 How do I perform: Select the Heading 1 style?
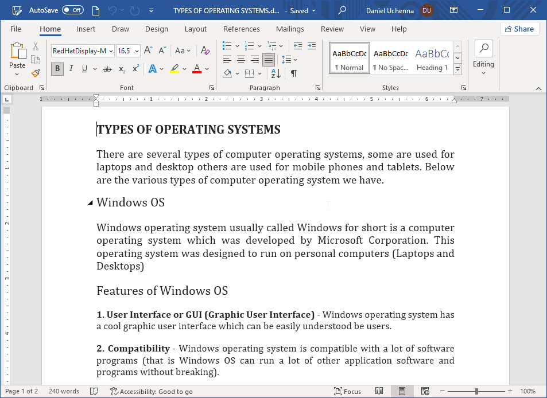coord(432,59)
